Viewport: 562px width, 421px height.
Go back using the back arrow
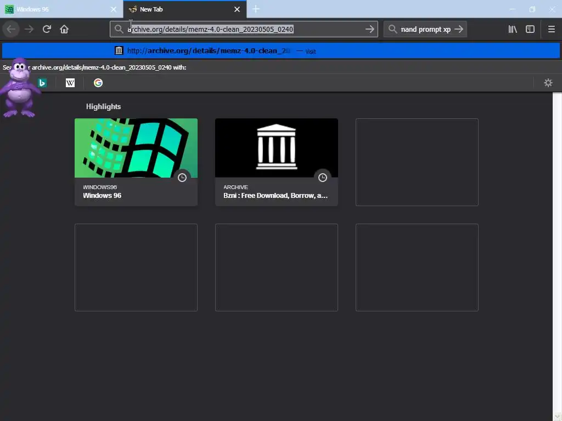pyautogui.click(x=11, y=29)
